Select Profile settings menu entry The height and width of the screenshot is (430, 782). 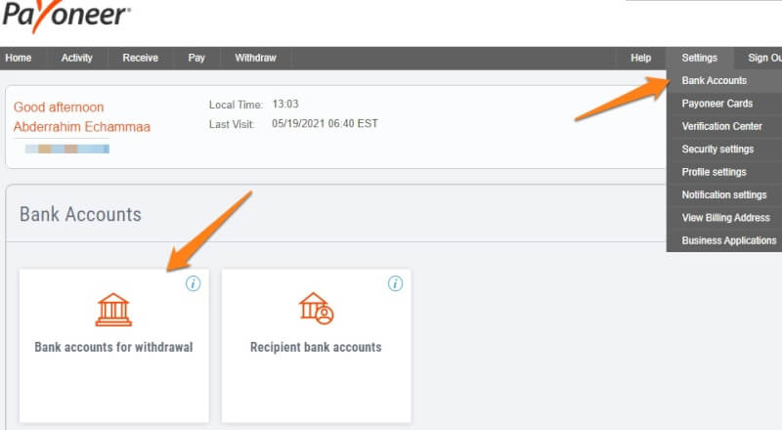pyautogui.click(x=724, y=172)
